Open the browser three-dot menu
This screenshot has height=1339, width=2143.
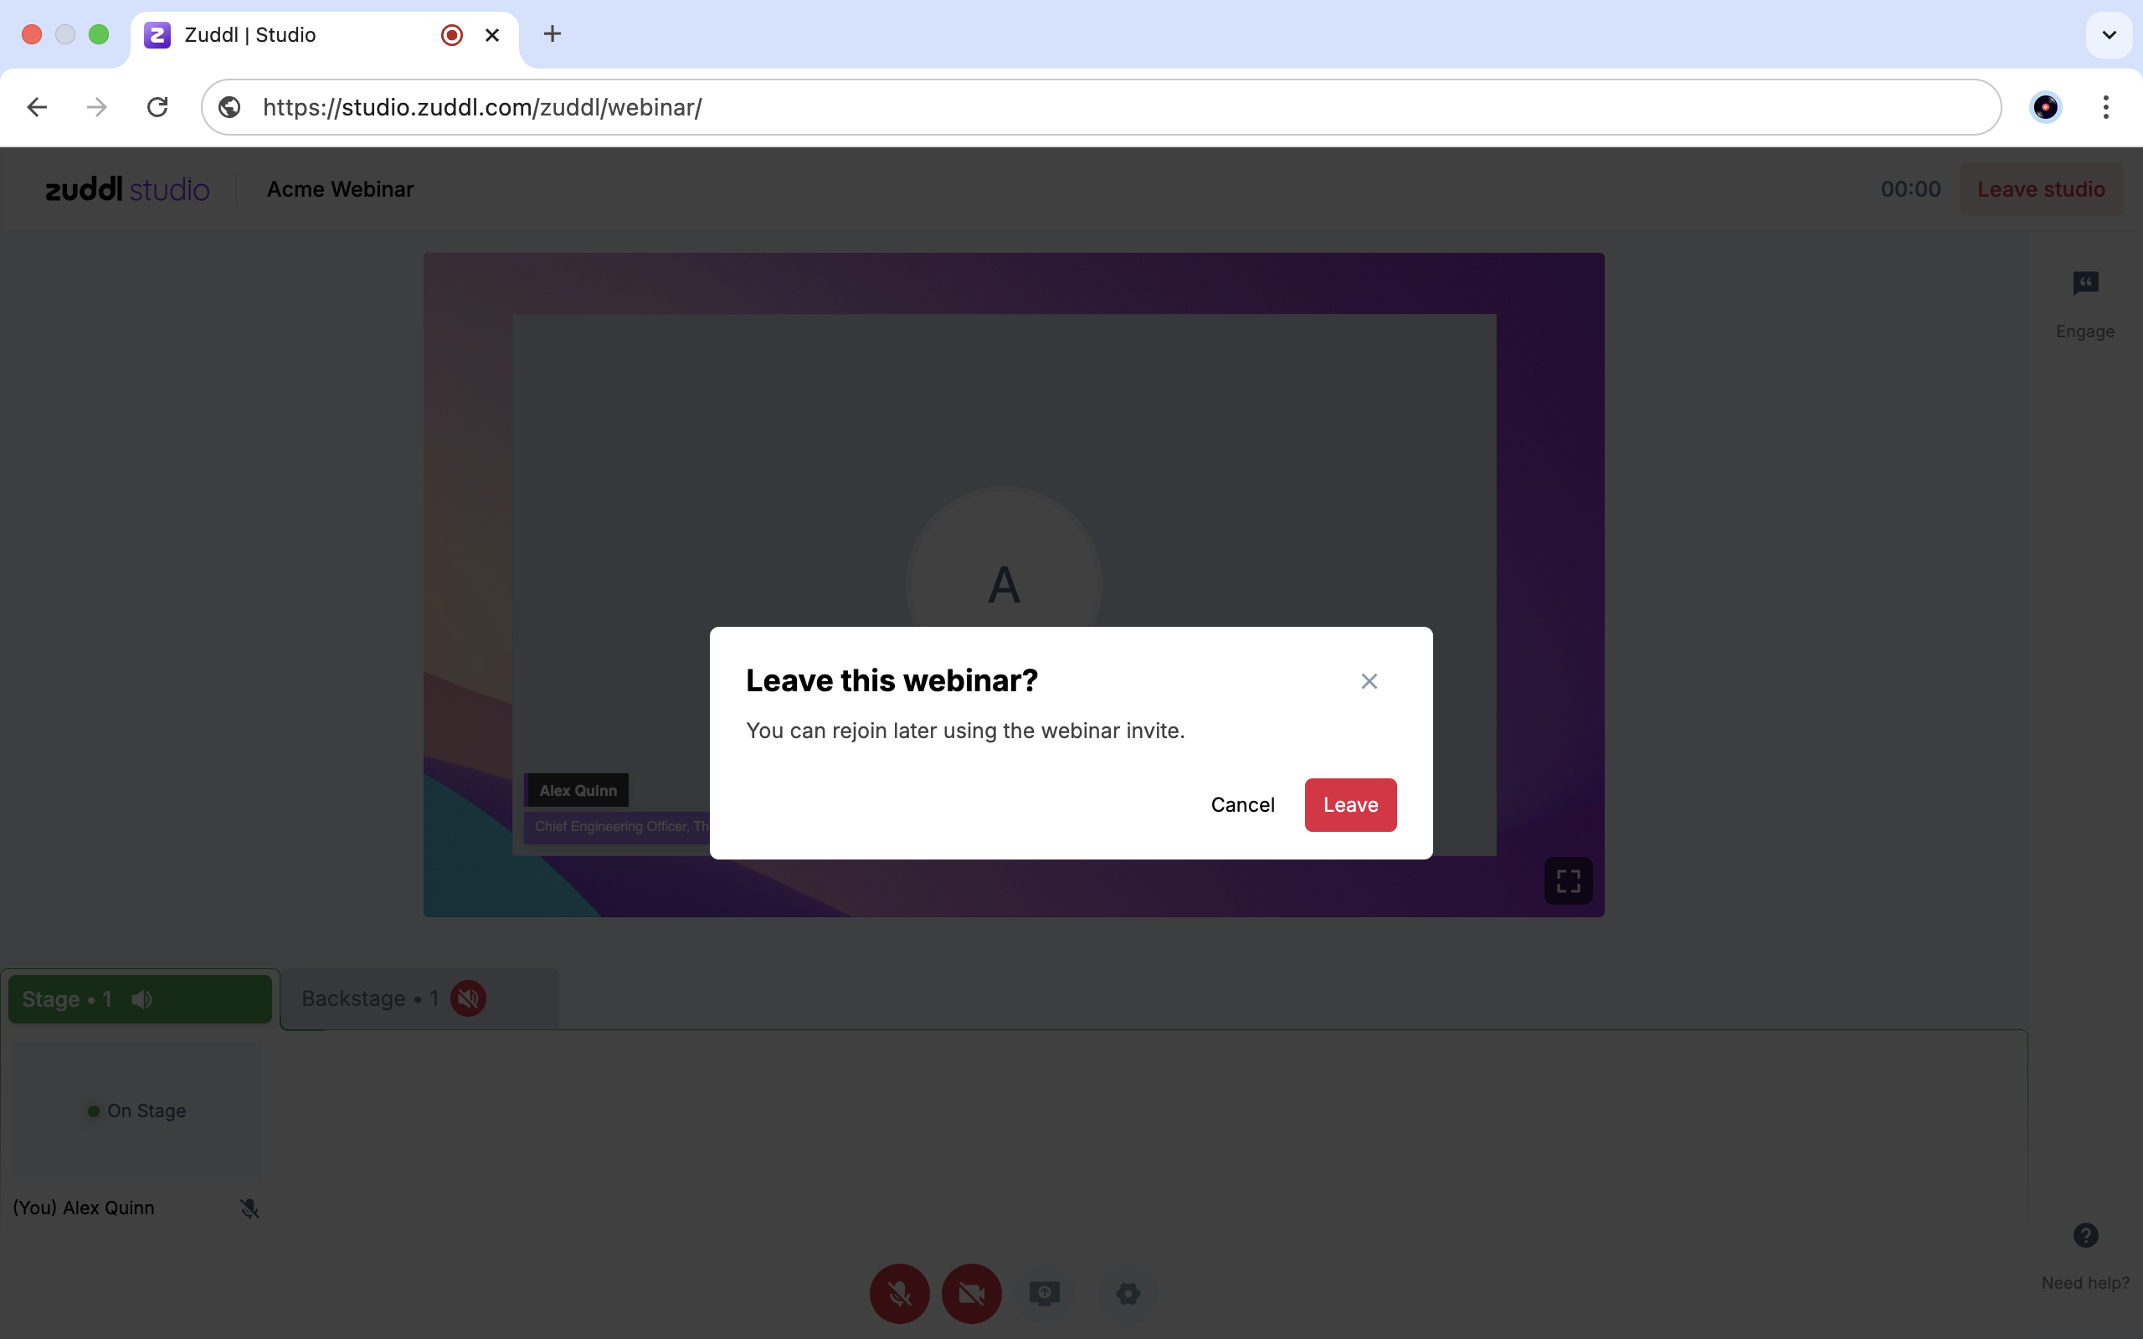2106,107
